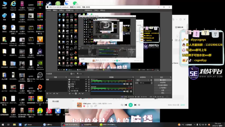Open OBS Tools menu
The image size is (225, 127).
[96, 10]
